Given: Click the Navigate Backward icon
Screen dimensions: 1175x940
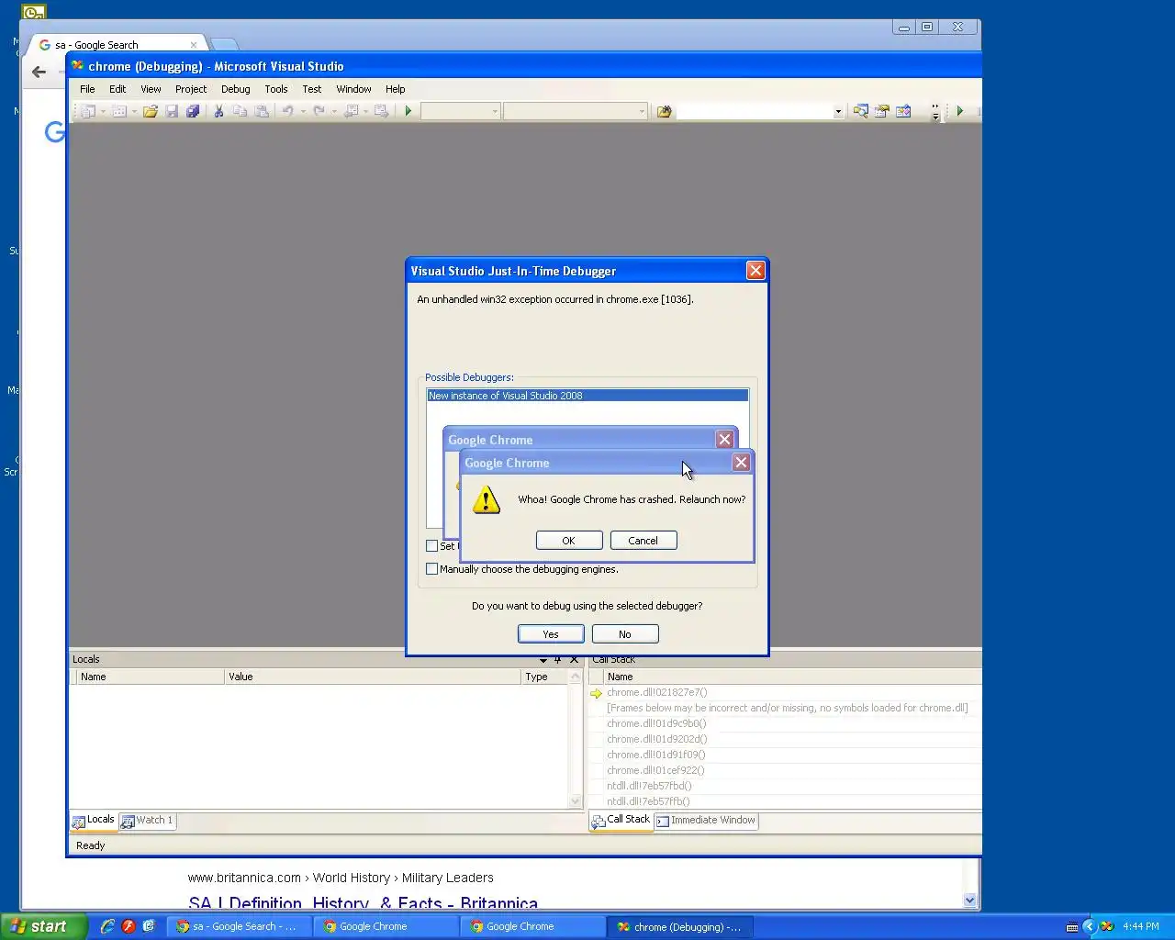Looking at the screenshot, I should point(351,111).
